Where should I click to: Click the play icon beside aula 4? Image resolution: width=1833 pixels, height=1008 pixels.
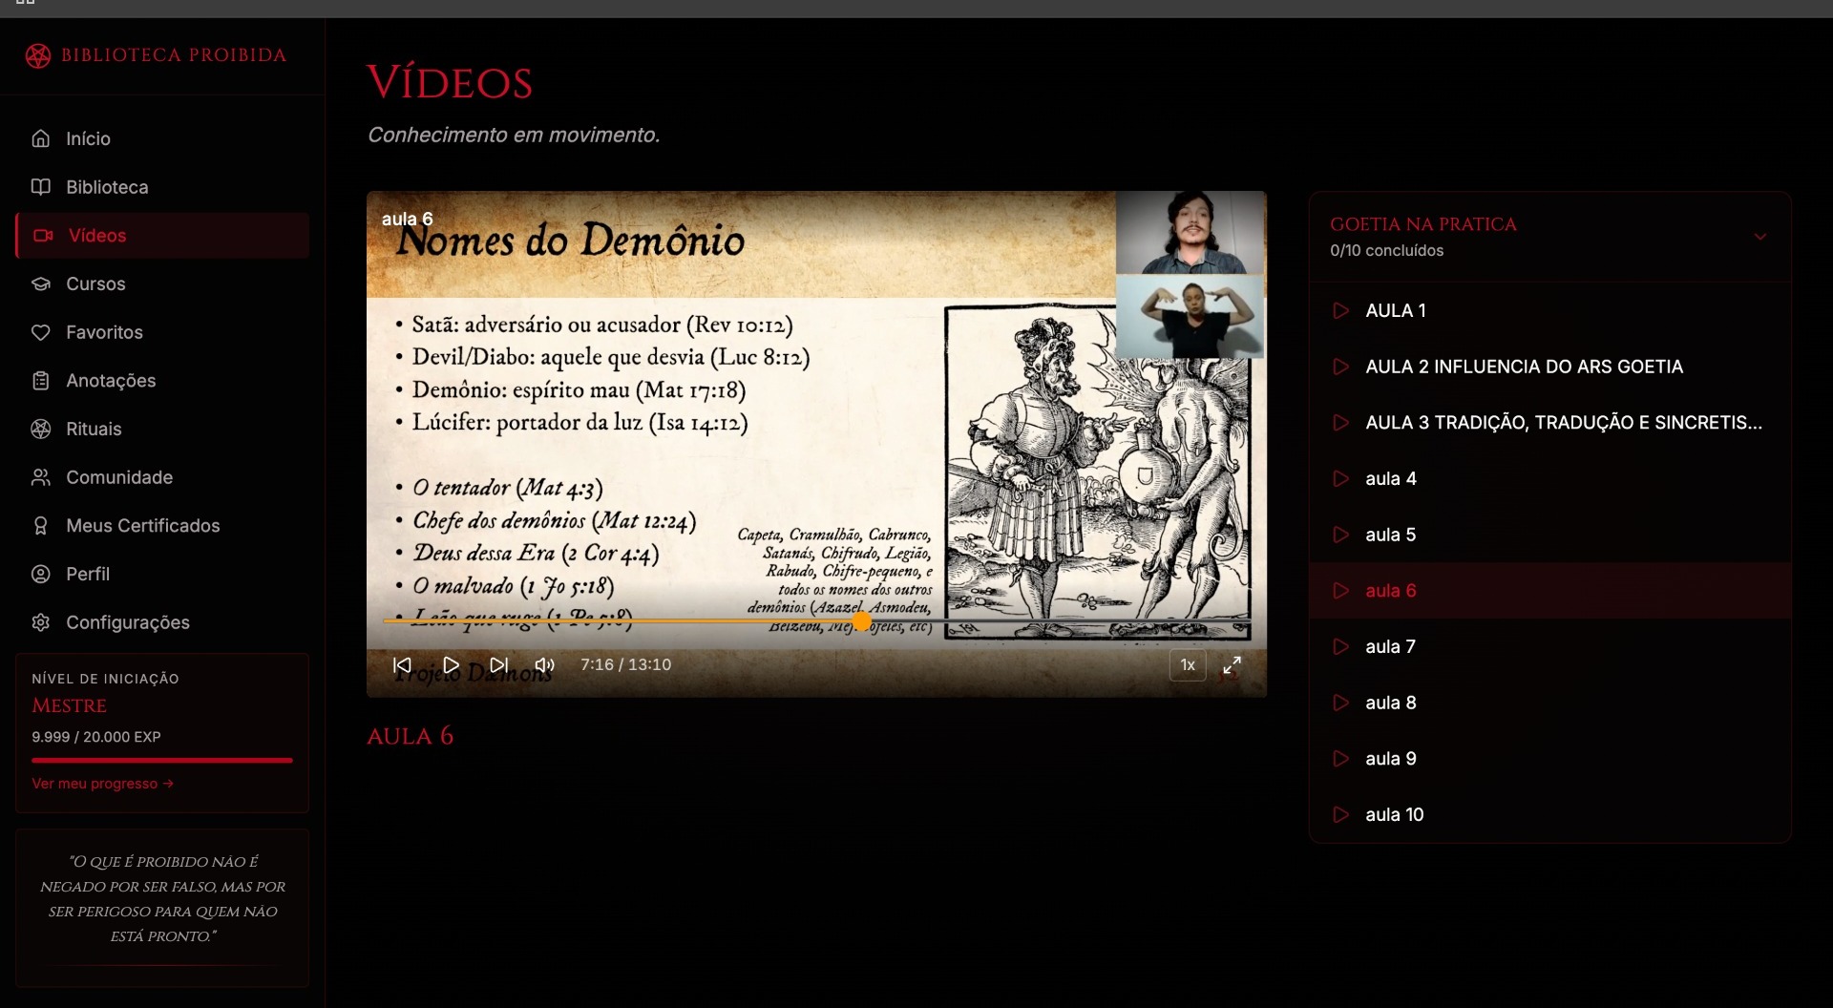pyautogui.click(x=1341, y=479)
